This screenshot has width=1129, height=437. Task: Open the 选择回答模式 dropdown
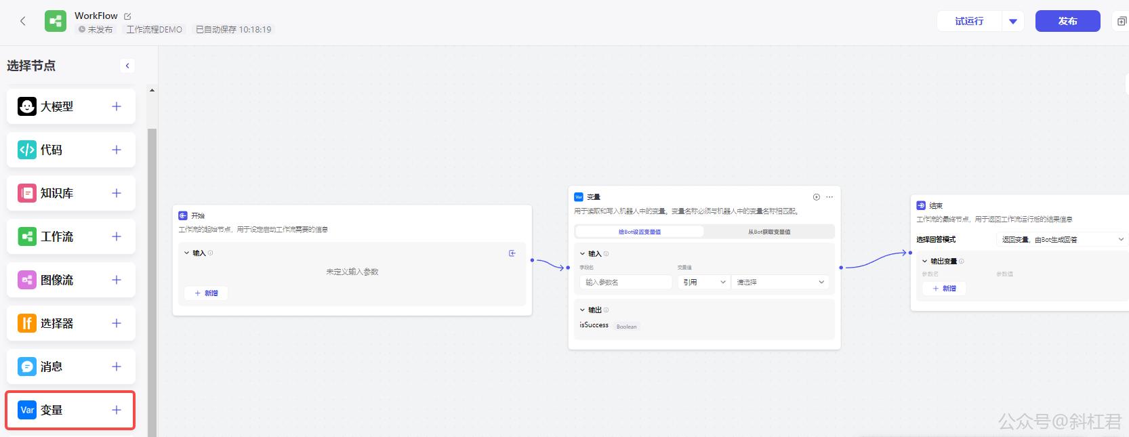pyautogui.click(x=1063, y=239)
